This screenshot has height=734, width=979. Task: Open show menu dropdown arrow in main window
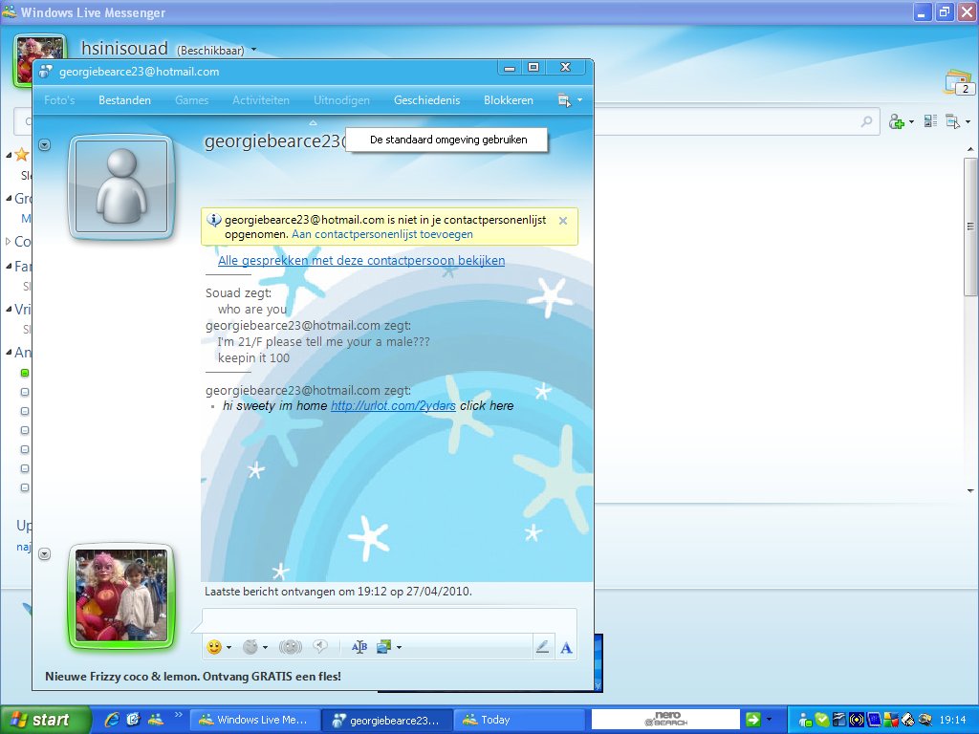[x=968, y=121]
